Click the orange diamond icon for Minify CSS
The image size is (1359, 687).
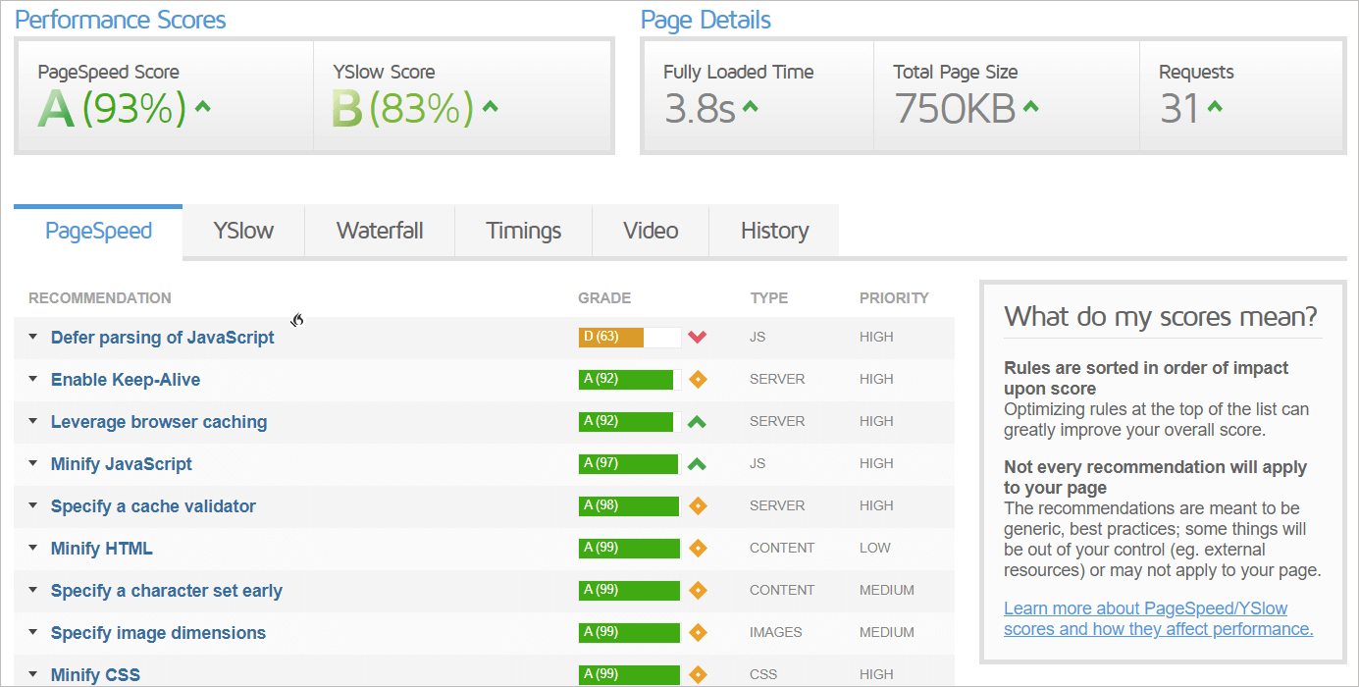(698, 675)
